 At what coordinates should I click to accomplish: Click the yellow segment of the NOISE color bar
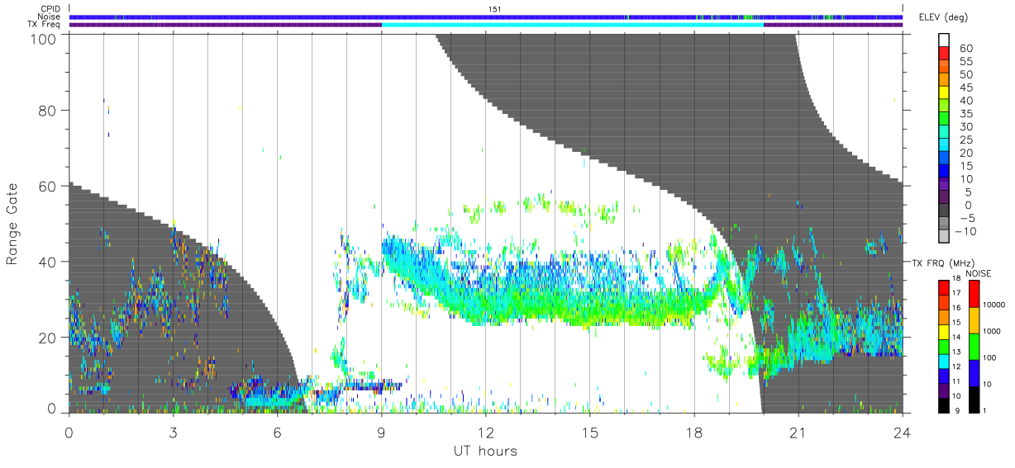tap(974, 320)
